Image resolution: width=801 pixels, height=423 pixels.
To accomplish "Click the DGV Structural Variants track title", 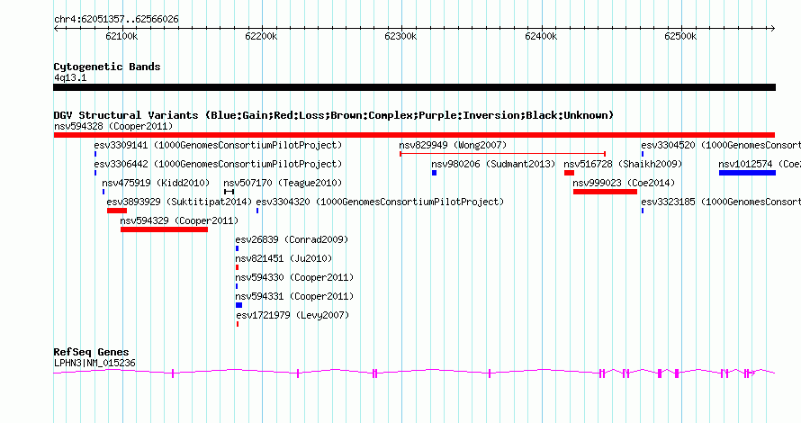I will point(333,115).
